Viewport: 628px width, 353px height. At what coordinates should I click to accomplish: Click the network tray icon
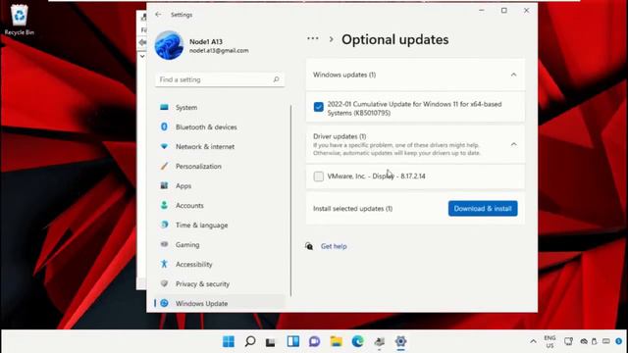pyautogui.click(x=568, y=341)
